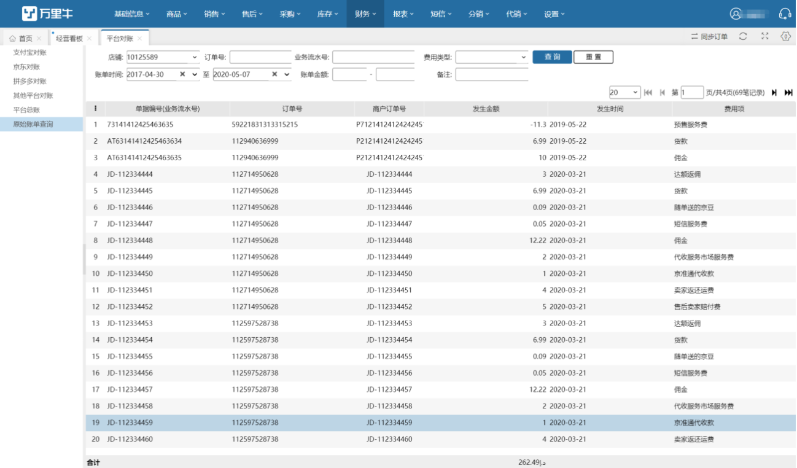Focus the 备注 input field

[x=492, y=74]
